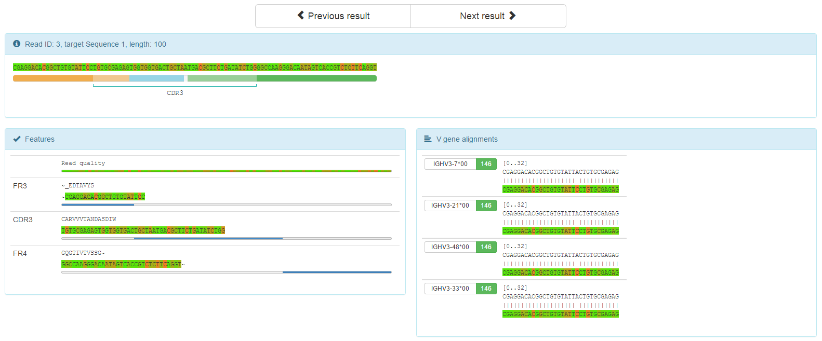Viewport: 822px width, 341px height.
Task: Click the FR4 nucleotide sequence
Action: click(121, 264)
